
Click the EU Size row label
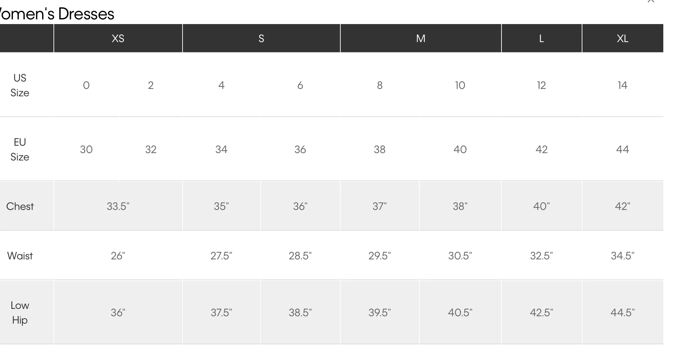[20, 149]
